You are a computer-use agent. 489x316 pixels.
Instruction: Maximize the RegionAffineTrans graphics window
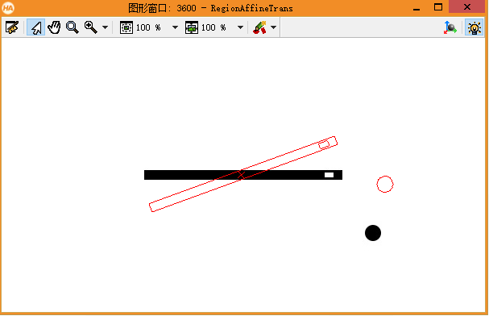tap(438, 7)
